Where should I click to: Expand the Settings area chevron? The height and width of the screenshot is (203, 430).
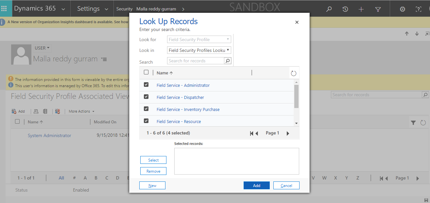click(106, 9)
